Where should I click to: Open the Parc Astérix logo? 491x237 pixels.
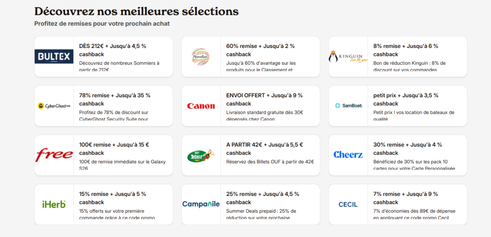click(x=201, y=155)
